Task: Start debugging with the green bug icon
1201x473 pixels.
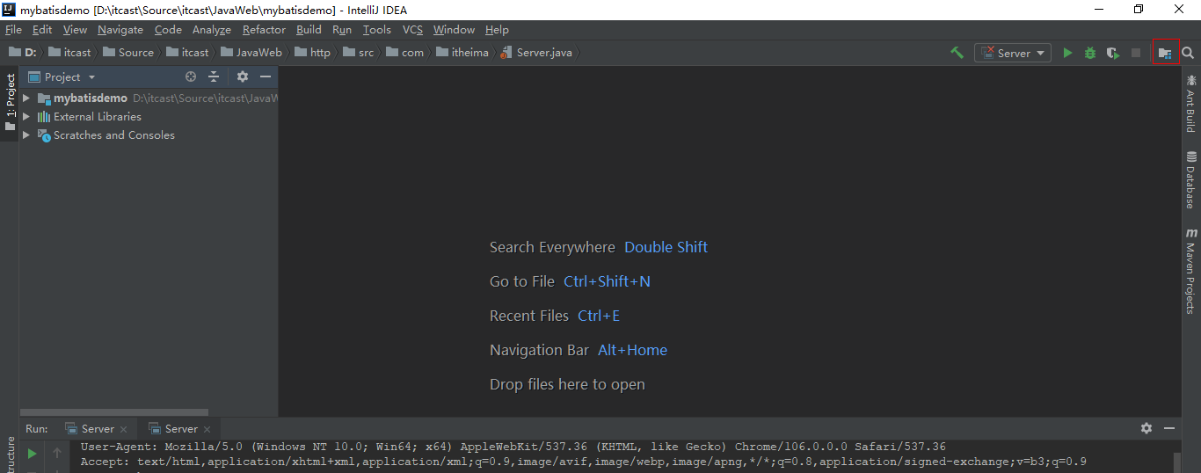Action: [x=1090, y=53]
